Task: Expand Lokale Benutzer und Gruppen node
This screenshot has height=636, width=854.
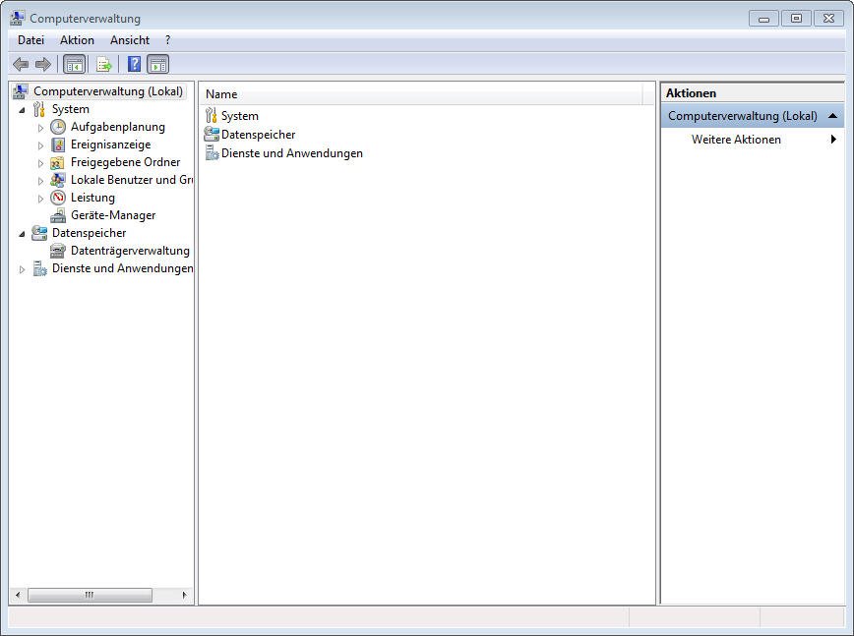Action: 40,181
